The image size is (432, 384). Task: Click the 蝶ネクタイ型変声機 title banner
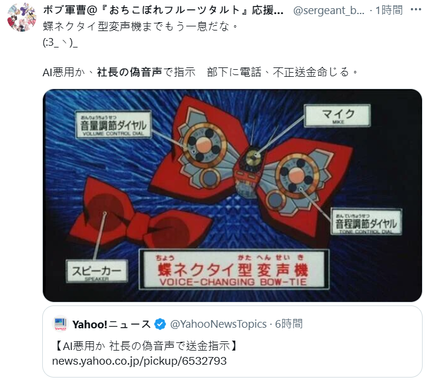click(x=234, y=269)
